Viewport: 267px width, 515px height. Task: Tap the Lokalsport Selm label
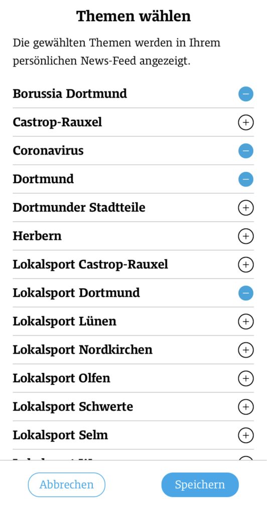point(60,435)
